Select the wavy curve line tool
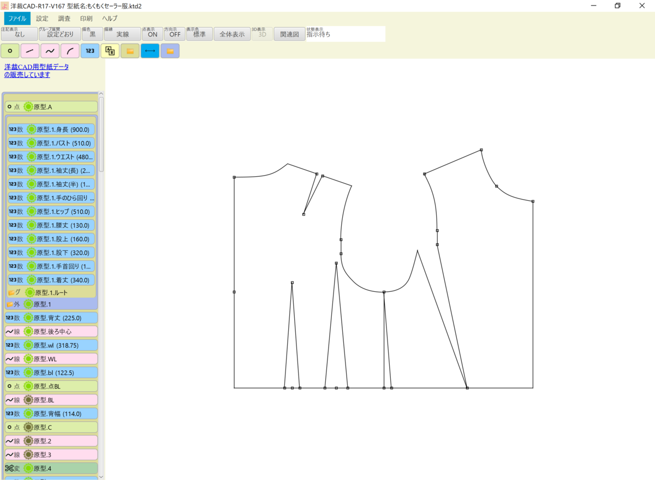Viewport: 655px width, 480px height. 49,51
